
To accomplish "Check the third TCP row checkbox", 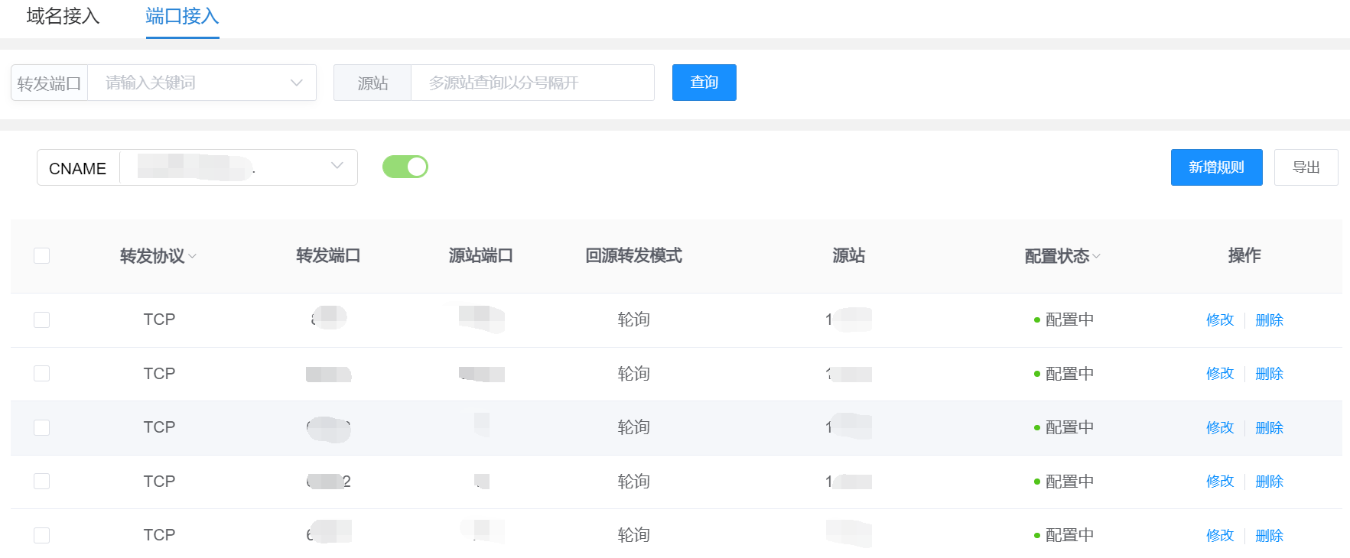I will point(42,427).
